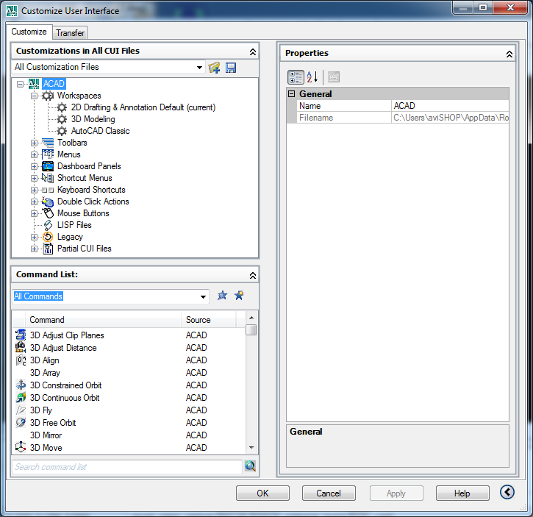Expand the Partial CUI Files node
The height and width of the screenshot is (517, 533).
pyautogui.click(x=34, y=249)
